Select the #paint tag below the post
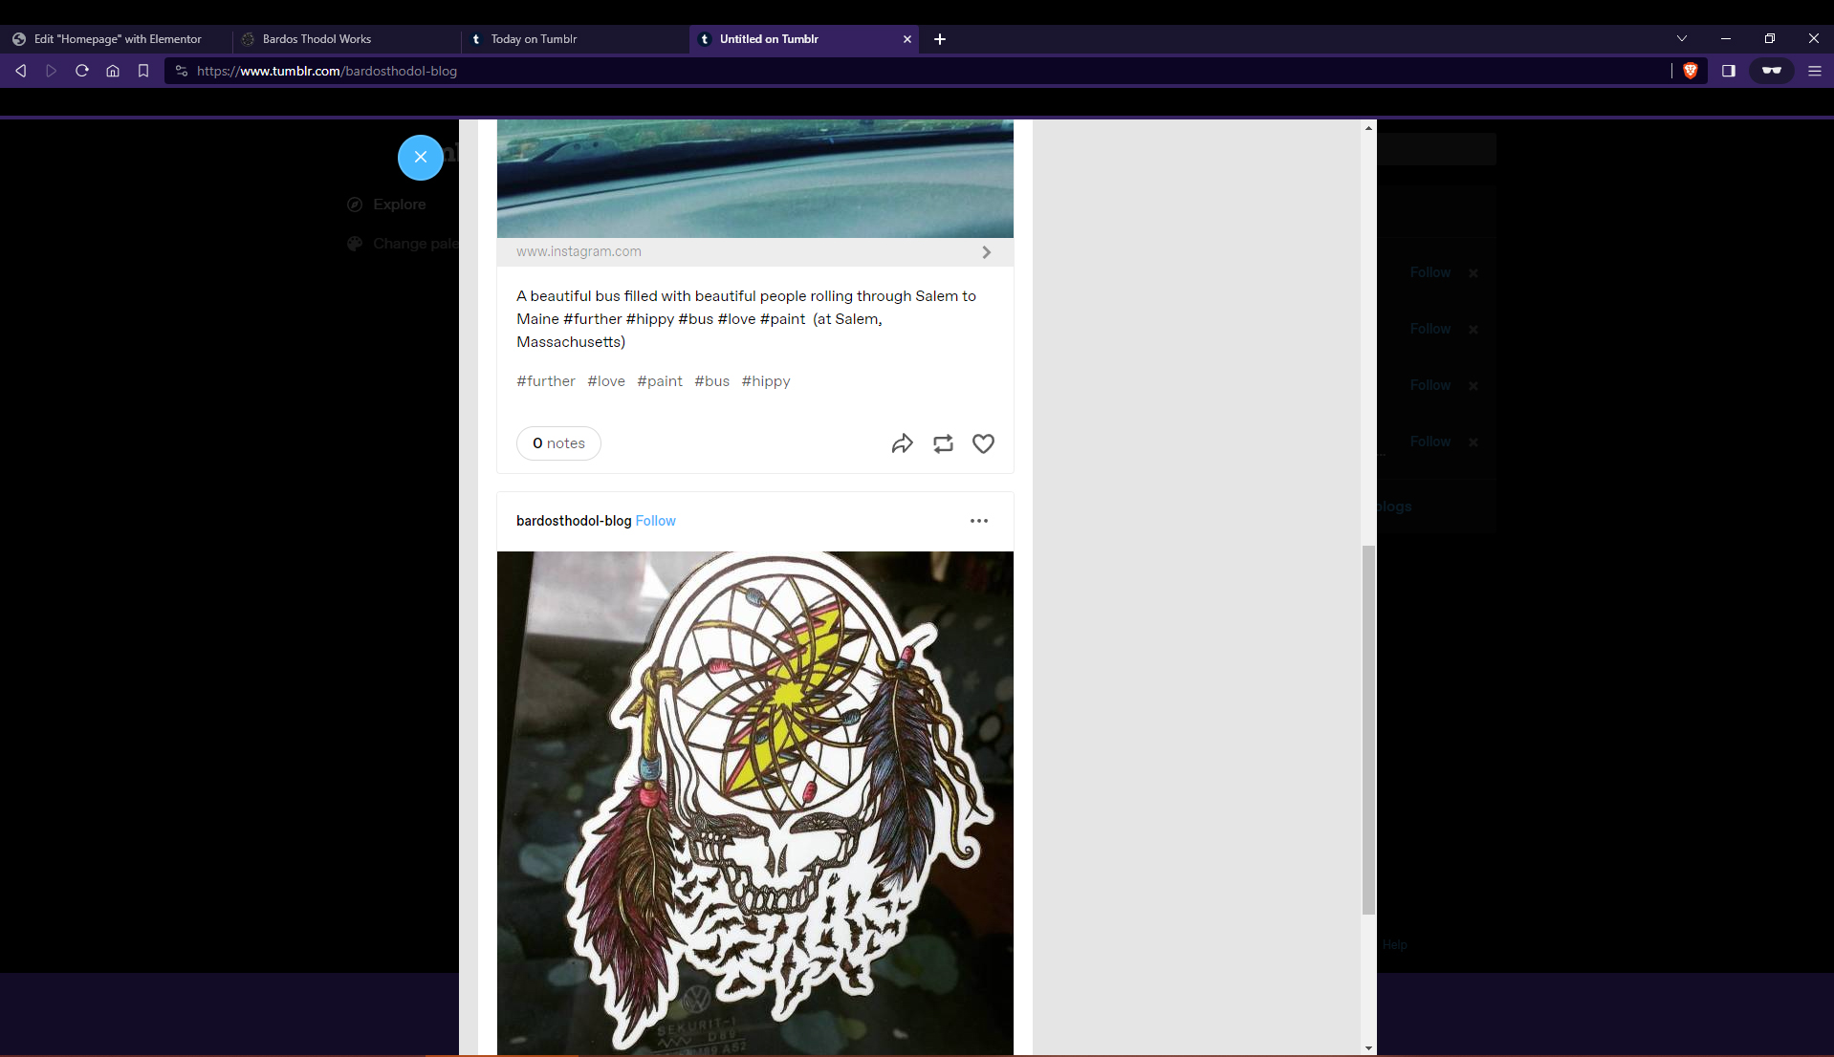 [660, 381]
